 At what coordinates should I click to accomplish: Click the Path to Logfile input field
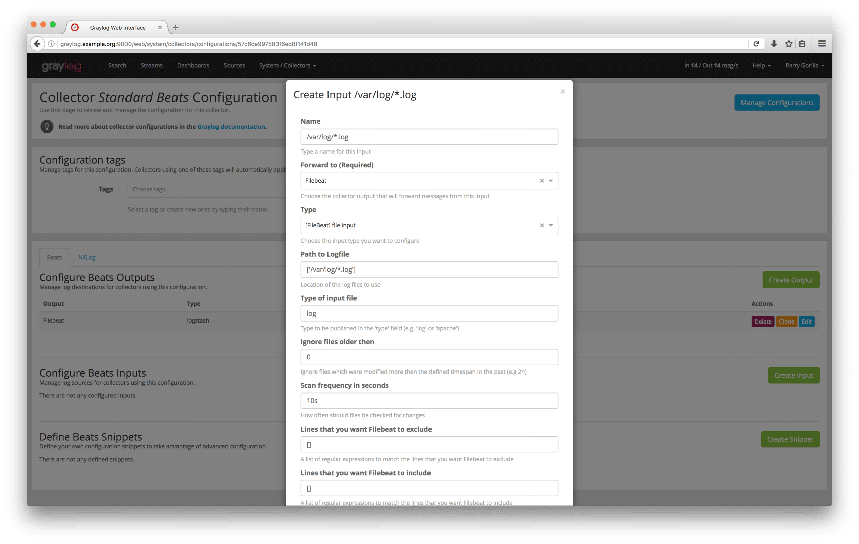[429, 270]
